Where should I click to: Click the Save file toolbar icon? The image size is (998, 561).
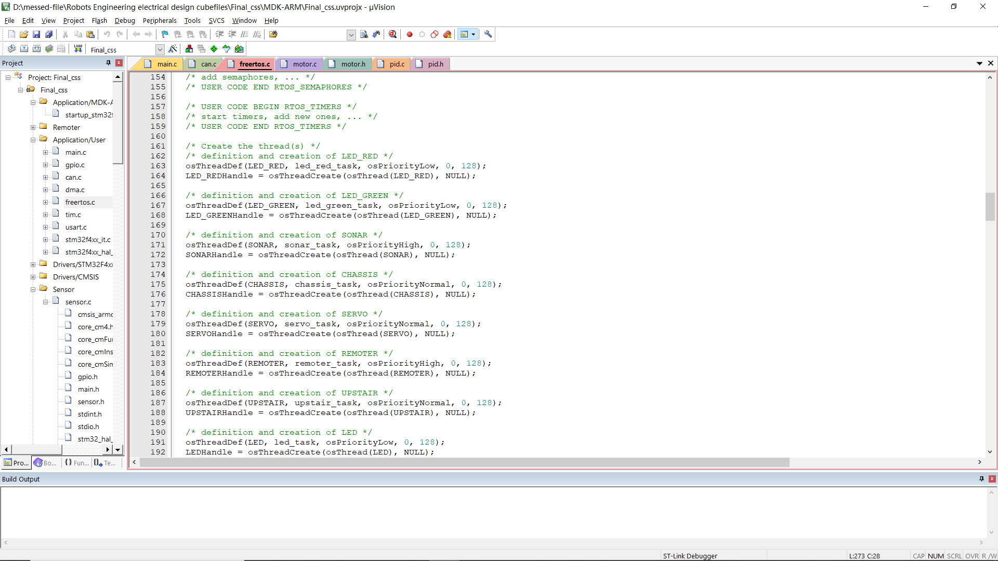(x=36, y=34)
